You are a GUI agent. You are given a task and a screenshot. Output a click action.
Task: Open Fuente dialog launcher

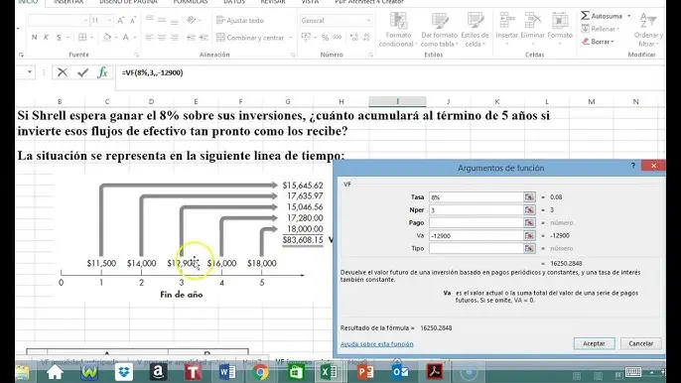136,56
